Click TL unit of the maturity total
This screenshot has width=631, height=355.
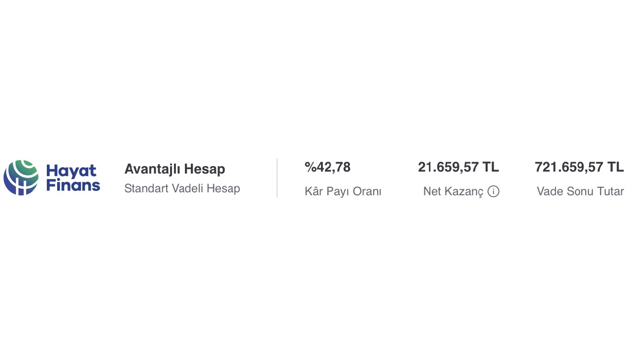tap(616, 167)
